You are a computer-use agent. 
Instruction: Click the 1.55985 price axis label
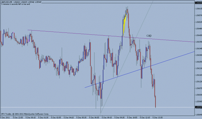click(198, 101)
